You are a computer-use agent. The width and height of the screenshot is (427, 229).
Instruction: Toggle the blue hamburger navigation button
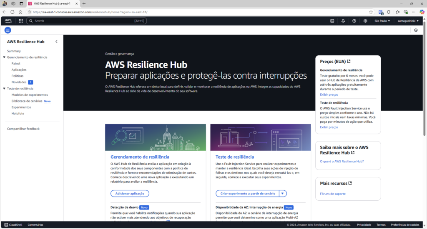8,30
